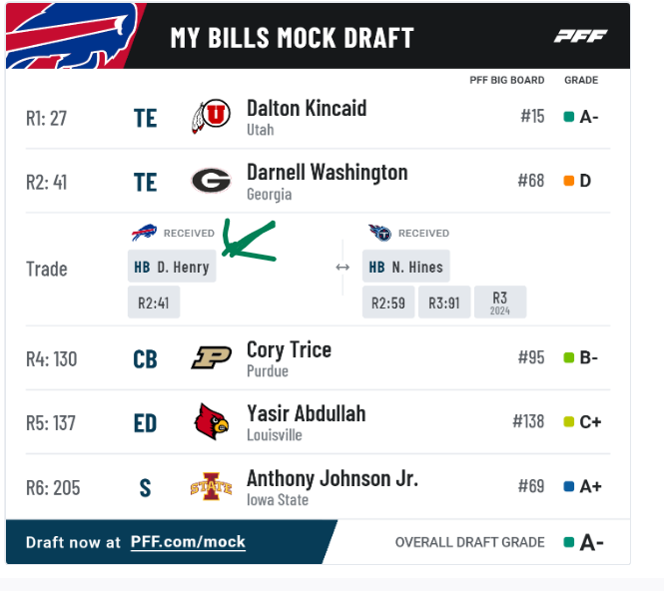Screen dimensions: 664x591
Task: Click the Utah Utes team logo
Action: (x=211, y=116)
